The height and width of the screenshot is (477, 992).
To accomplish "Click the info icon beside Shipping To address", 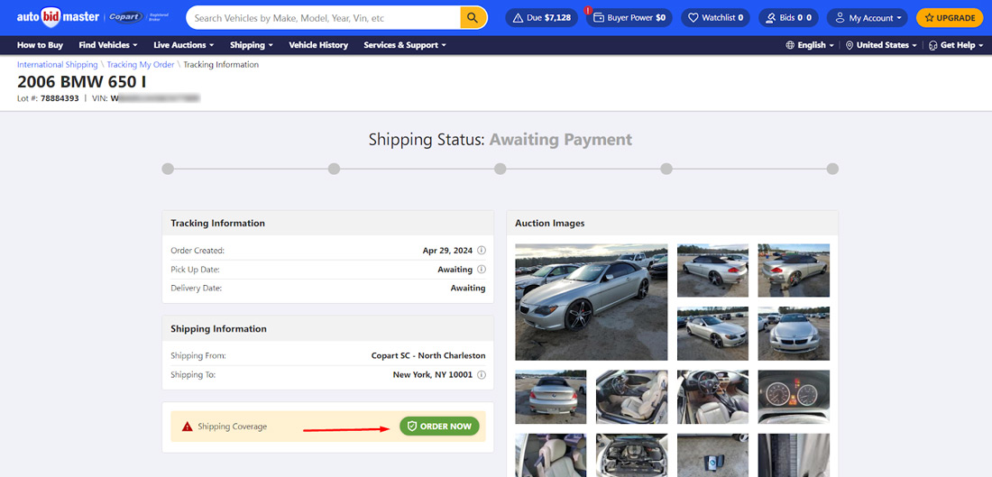I will click(481, 374).
